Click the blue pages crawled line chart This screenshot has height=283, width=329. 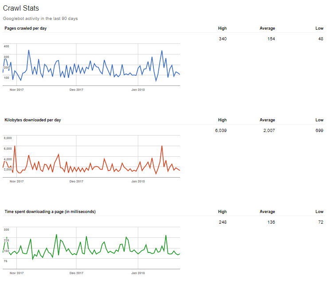(91, 65)
